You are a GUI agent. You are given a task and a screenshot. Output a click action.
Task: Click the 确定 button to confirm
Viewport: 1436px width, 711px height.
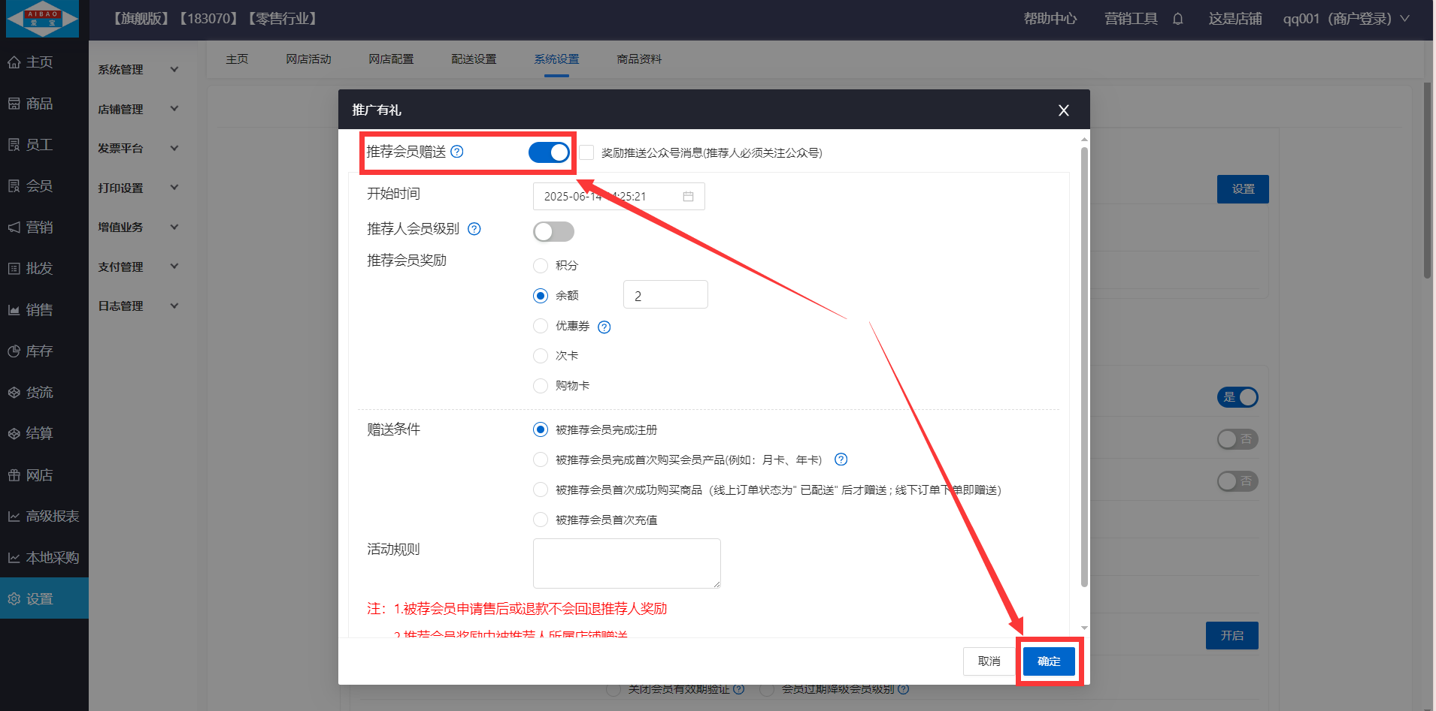pyautogui.click(x=1049, y=661)
